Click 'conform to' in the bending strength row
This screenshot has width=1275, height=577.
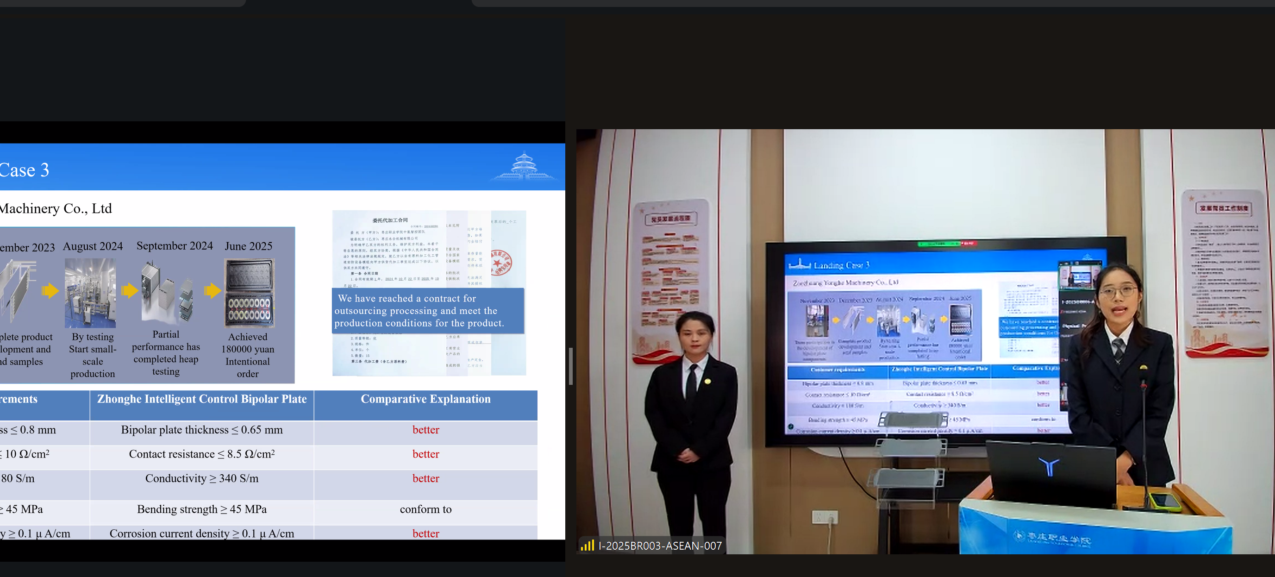(x=425, y=508)
